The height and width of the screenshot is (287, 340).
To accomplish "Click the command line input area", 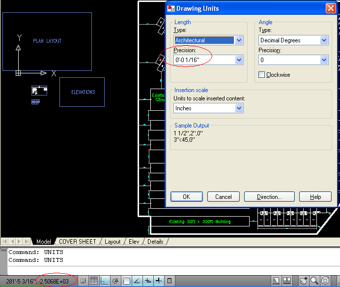I will [173, 270].
